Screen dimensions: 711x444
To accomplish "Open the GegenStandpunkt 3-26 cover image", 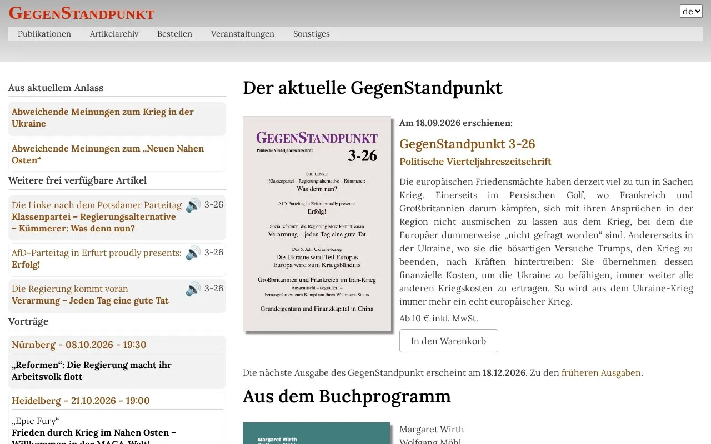I will [x=317, y=224].
